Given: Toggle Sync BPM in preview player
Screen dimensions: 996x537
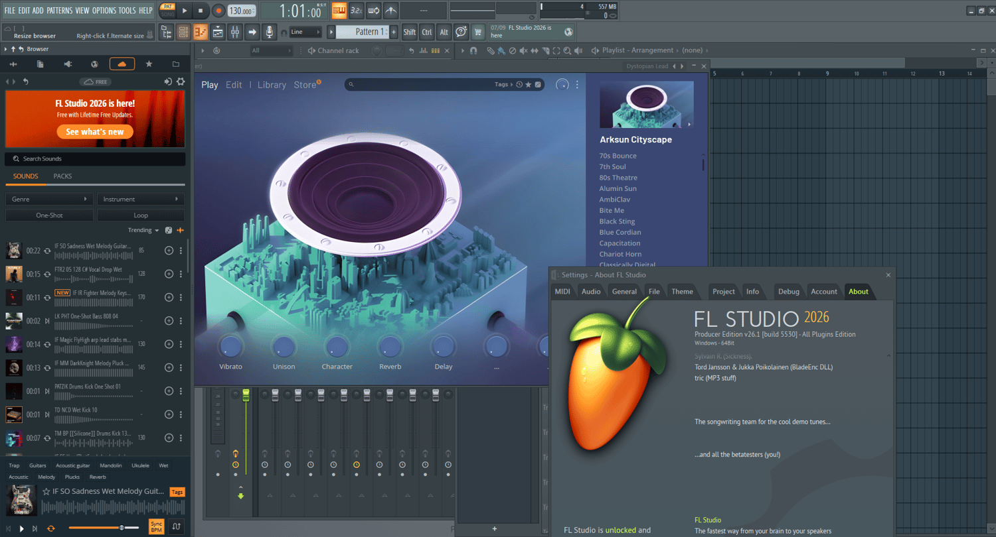Looking at the screenshot, I should coord(156,528).
